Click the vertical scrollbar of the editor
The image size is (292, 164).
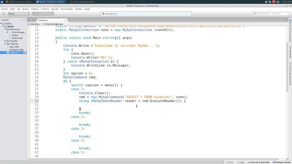coord(287,67)
